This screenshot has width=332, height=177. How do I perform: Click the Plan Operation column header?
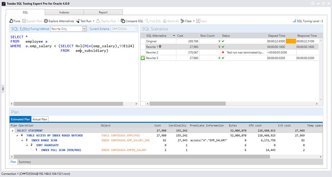(22, 125)
